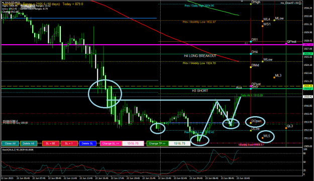Click the QPivot level label

tap(291, 42)
